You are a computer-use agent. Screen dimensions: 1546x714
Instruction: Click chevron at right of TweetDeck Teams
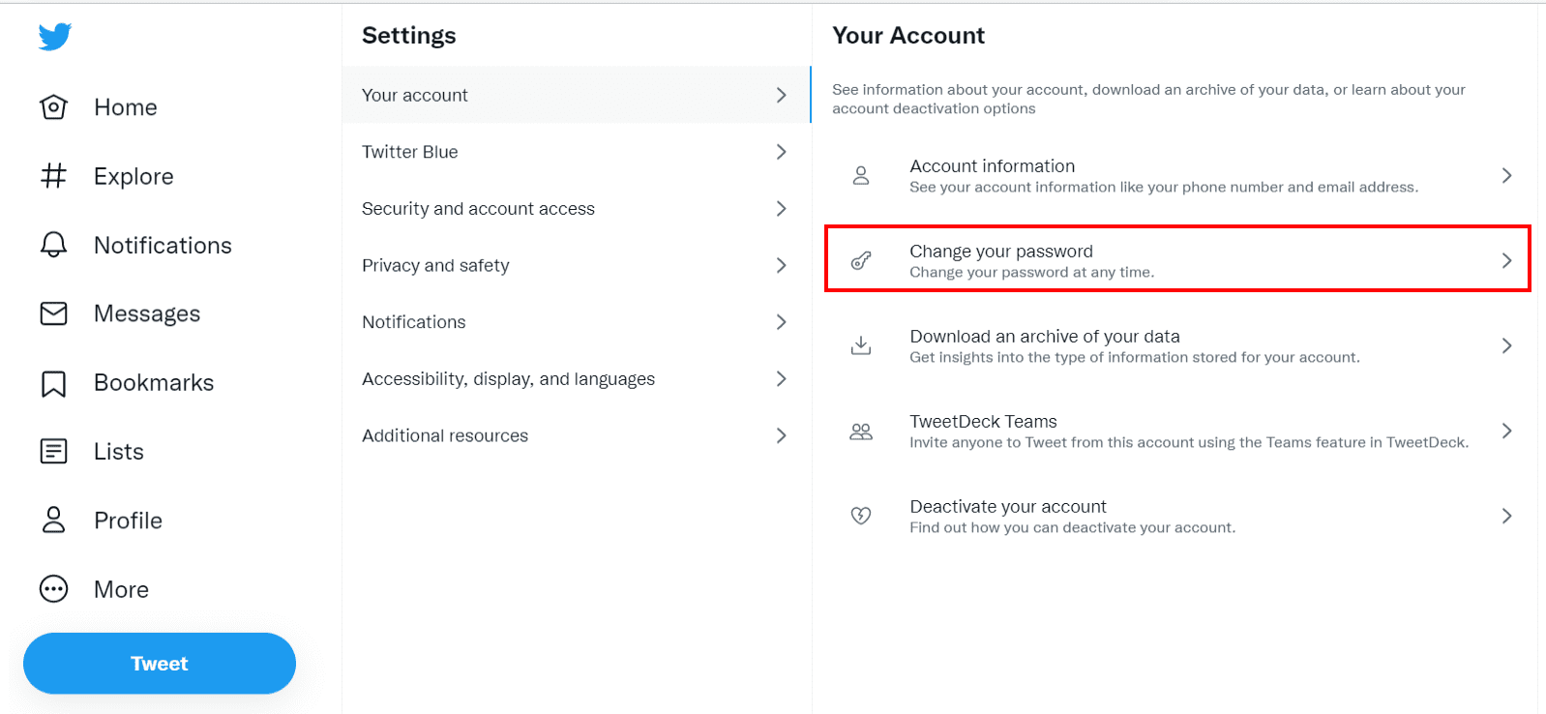point(1506,431)
